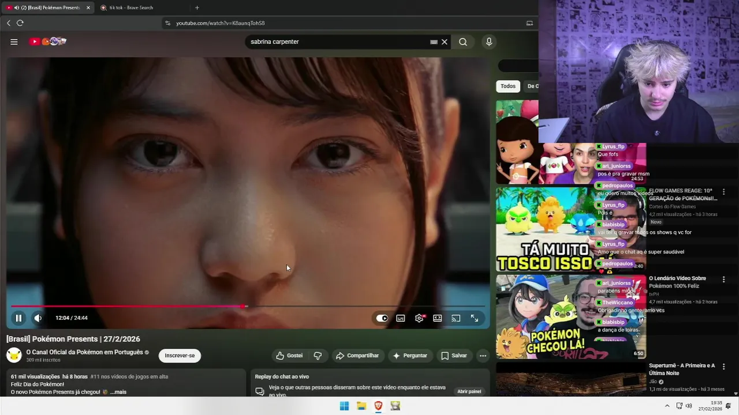Start voice search with microphone icon
The height and width of the screenshot is (415, 739).
click(x=489, y=41)
